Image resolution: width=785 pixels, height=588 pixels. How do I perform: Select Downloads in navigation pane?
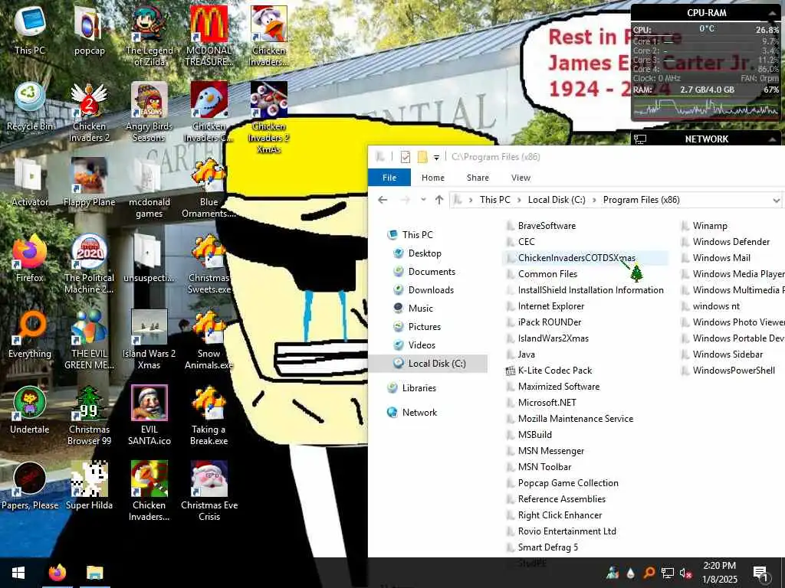coord(431,290)
